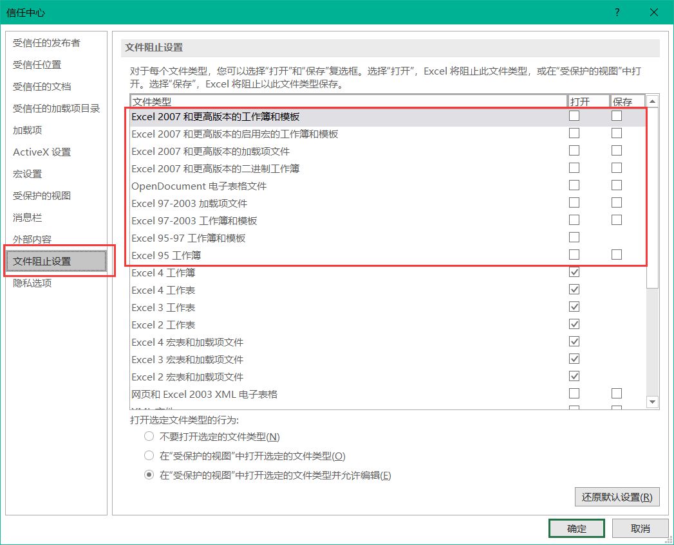勾选"Excel 2007 和更高版本的启用宏的工作簿和模板"的保存复选框

[616, 133]
